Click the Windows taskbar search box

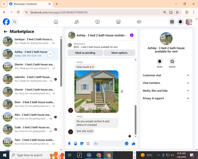(x=37, y=155)
